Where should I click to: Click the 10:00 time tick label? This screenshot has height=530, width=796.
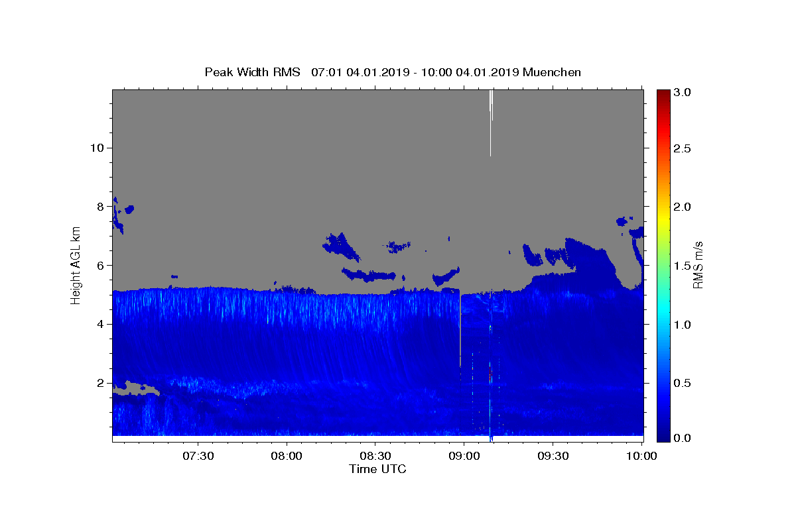point(642,456)
